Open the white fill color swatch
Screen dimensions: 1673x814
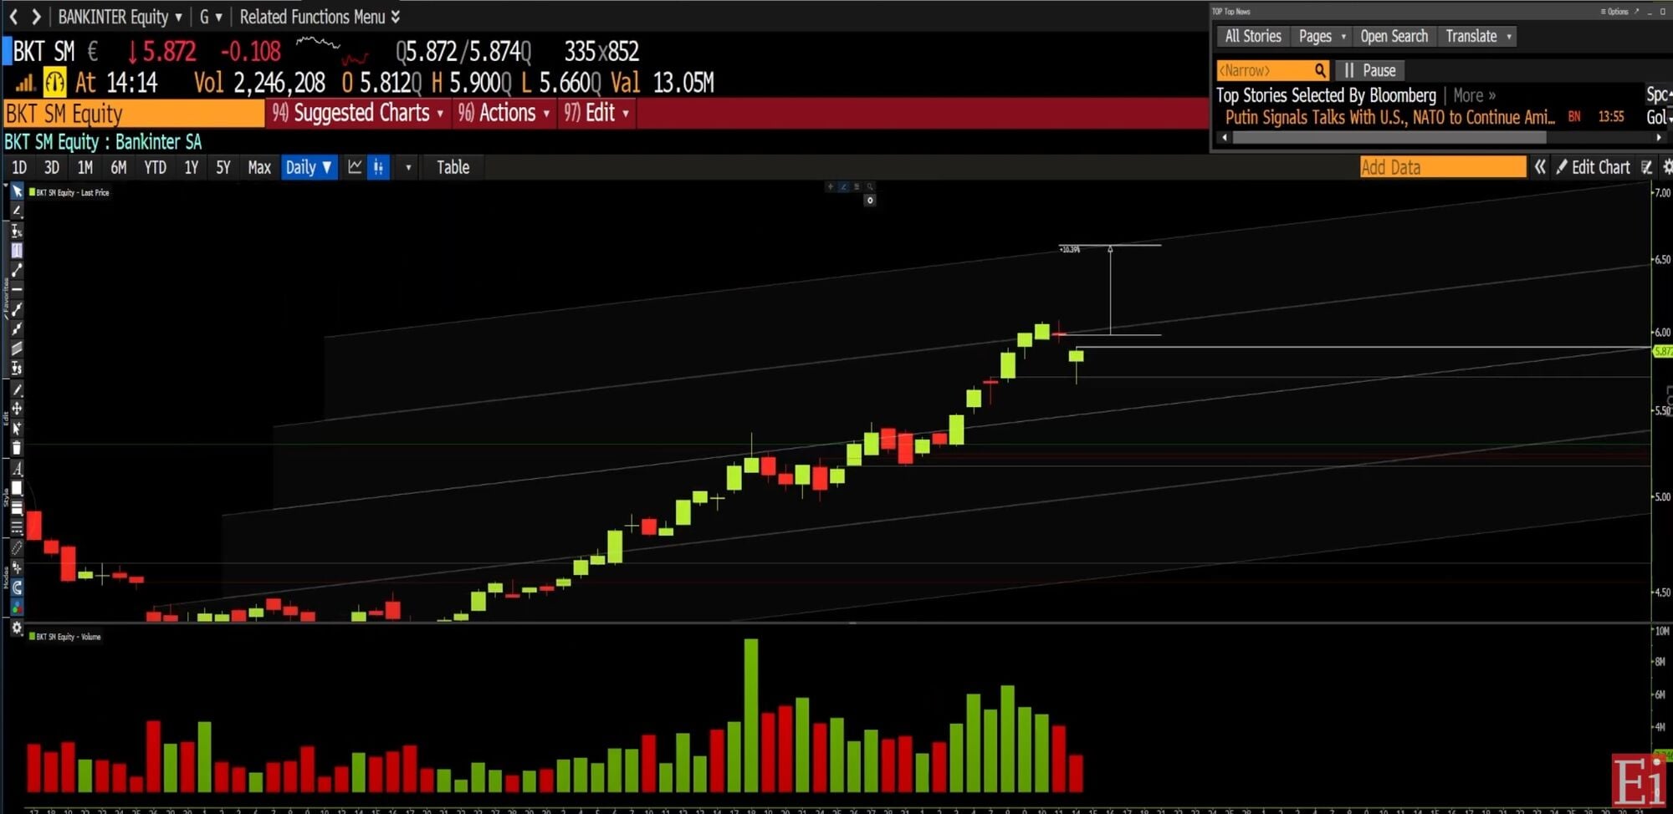click(17, 488)
